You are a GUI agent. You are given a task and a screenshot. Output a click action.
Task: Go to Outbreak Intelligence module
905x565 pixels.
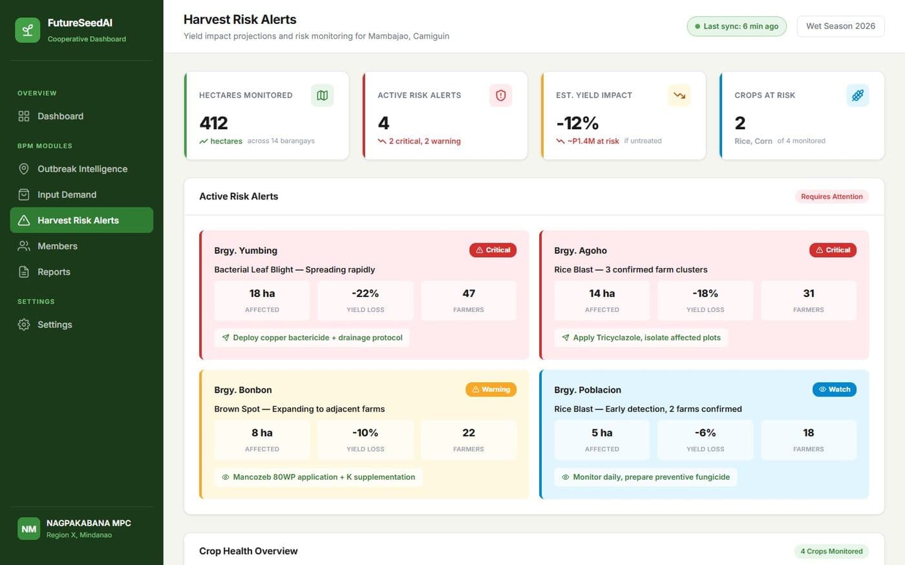81,169
